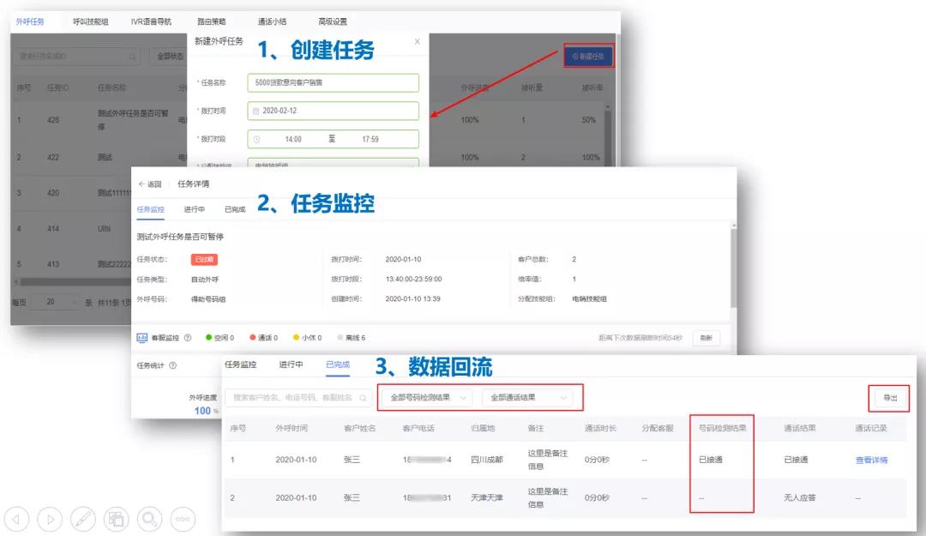Click the 导出 export button
This screenshot has width=926, height=536.
[890, 398]
